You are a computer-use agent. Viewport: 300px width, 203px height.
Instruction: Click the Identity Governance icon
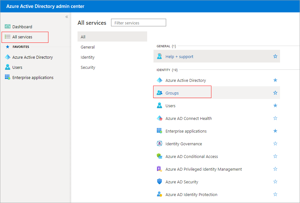coord(159,144)
